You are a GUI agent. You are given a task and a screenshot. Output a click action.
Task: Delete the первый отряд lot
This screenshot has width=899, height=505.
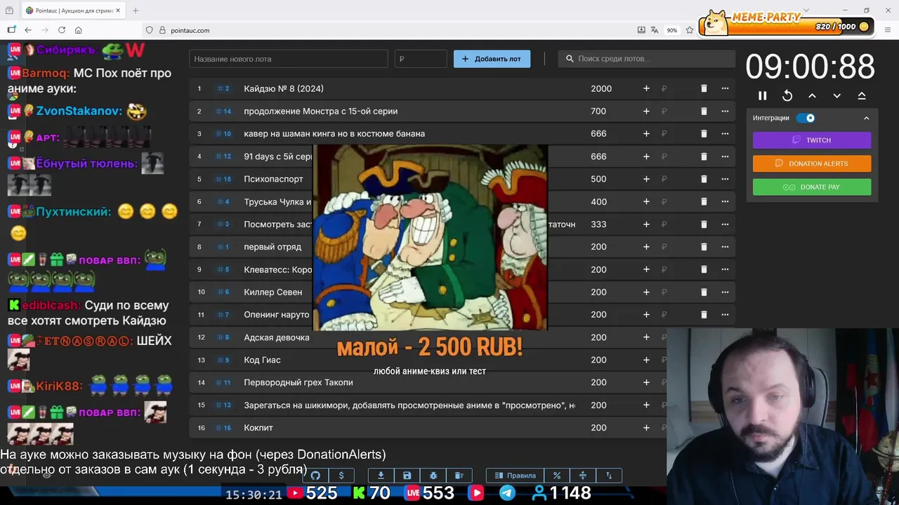pos(704,247)
